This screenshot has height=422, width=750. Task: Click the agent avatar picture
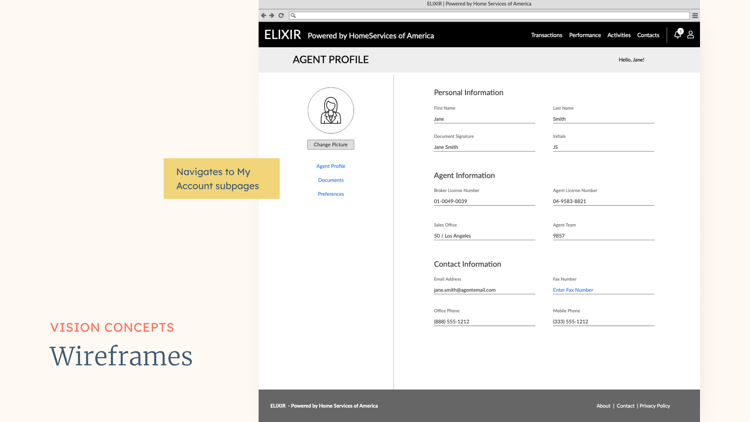click(x=330, y=111)
